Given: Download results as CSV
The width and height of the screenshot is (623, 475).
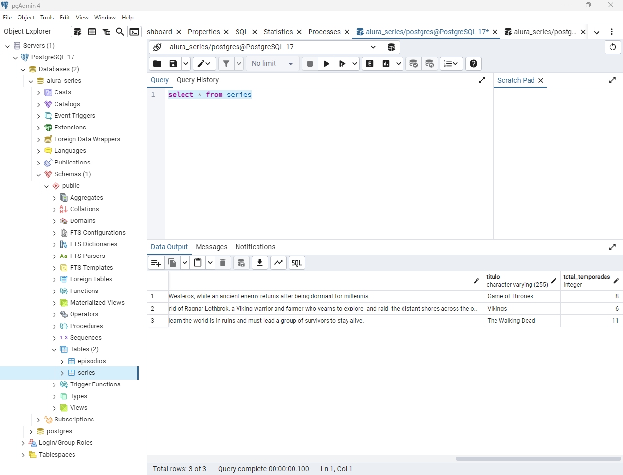Looking at the screenshot, I should point(260,263).
